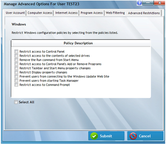
Task: Close the dialog with the red X
Action: (x=160, y=3)
